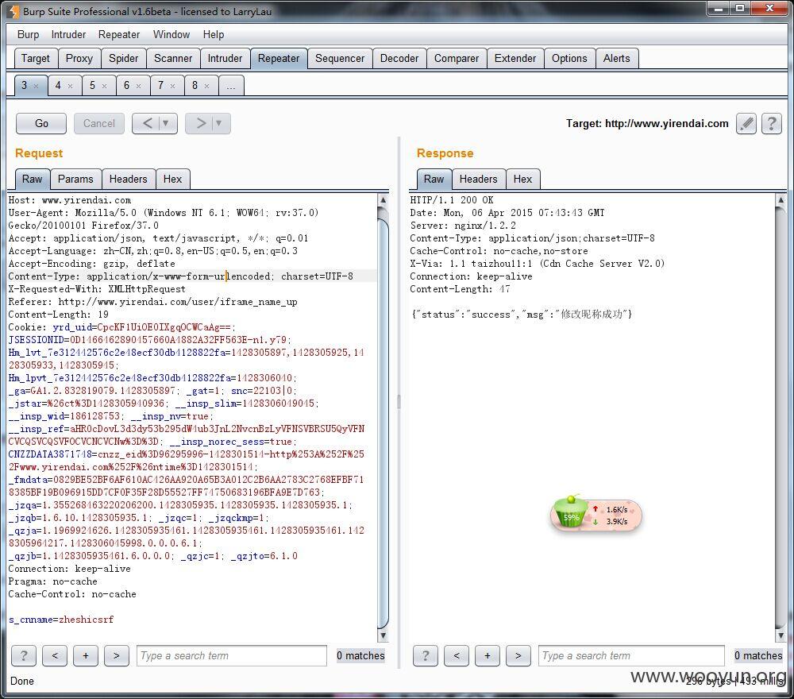Image resolution: width=794 pixels, height=699 pixels.
Task: Open the Intruder menu
Action: point(68,34)
